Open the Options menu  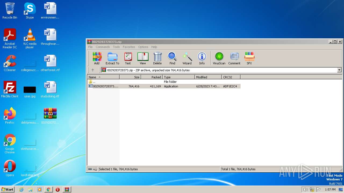coord(143,47)
